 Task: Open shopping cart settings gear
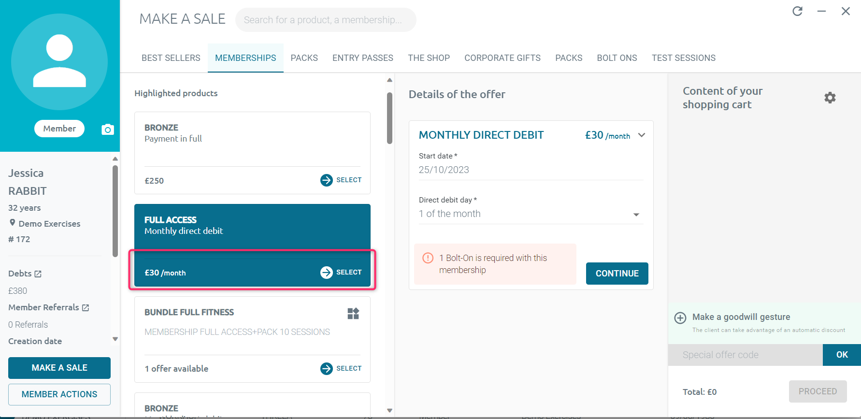(830, 98)
